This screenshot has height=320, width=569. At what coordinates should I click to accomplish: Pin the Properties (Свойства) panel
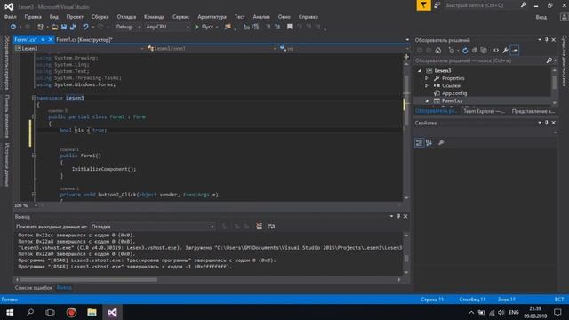point(547,123)
